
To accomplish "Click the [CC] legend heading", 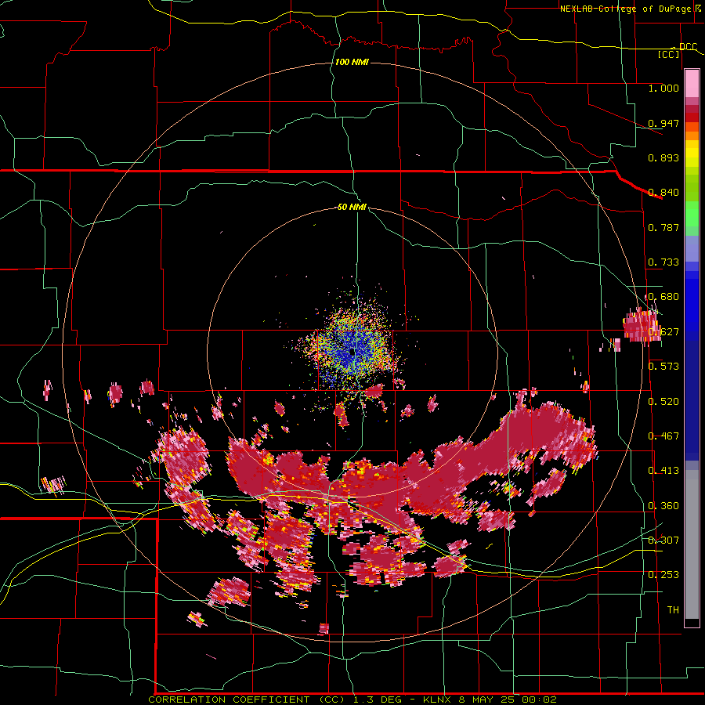I will point(669,54).
